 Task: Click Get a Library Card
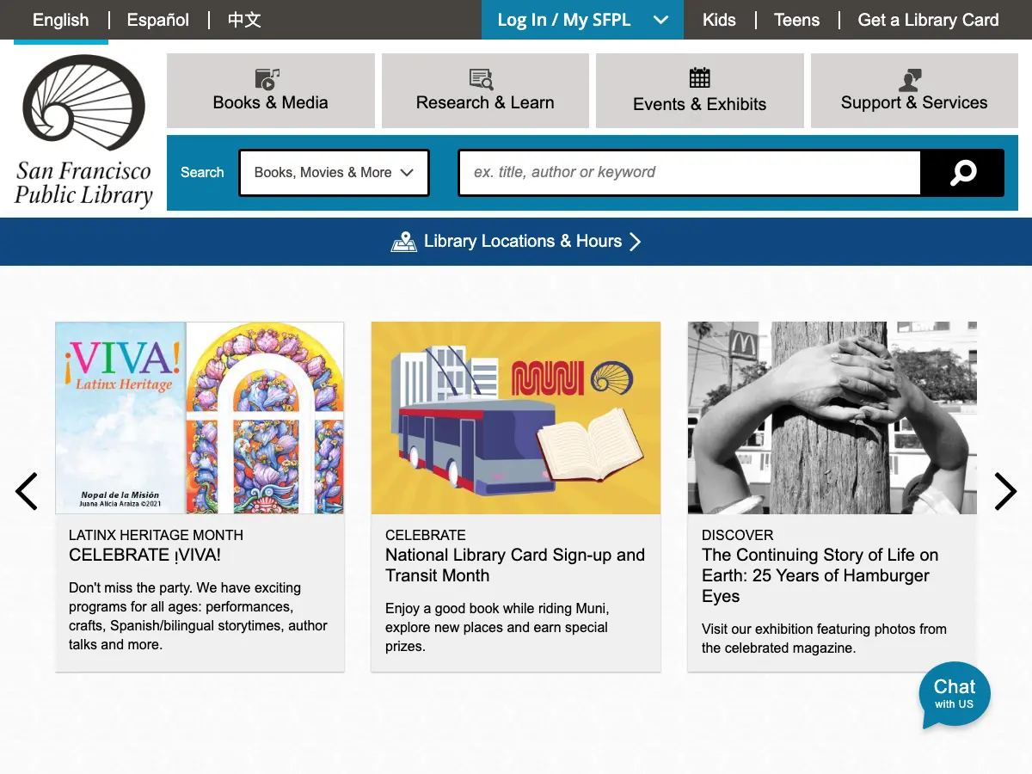click(928, 20)
